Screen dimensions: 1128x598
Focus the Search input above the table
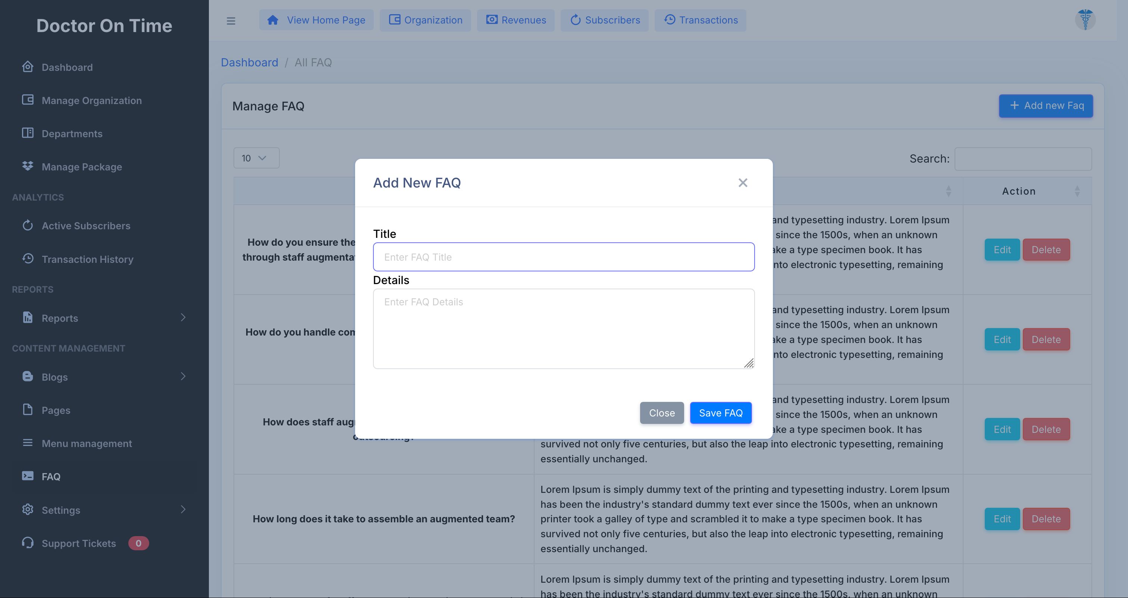click(1023, 159)
